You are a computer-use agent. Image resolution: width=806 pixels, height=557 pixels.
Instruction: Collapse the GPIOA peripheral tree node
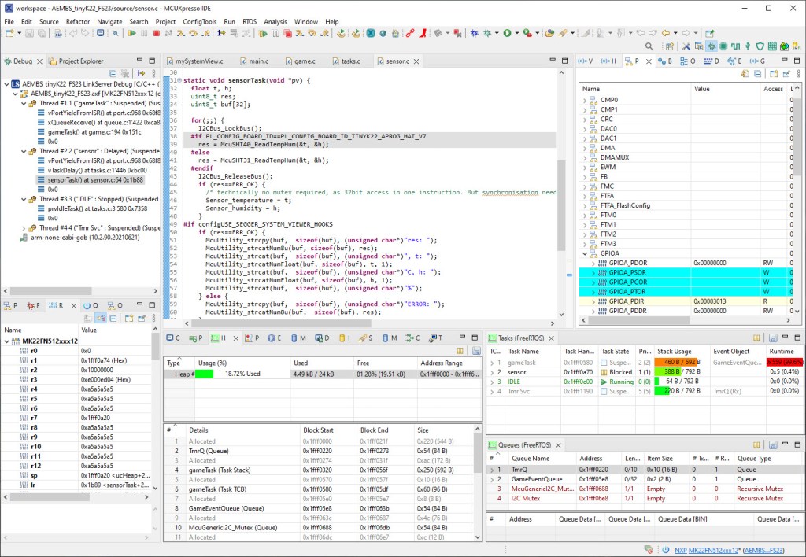585,253
